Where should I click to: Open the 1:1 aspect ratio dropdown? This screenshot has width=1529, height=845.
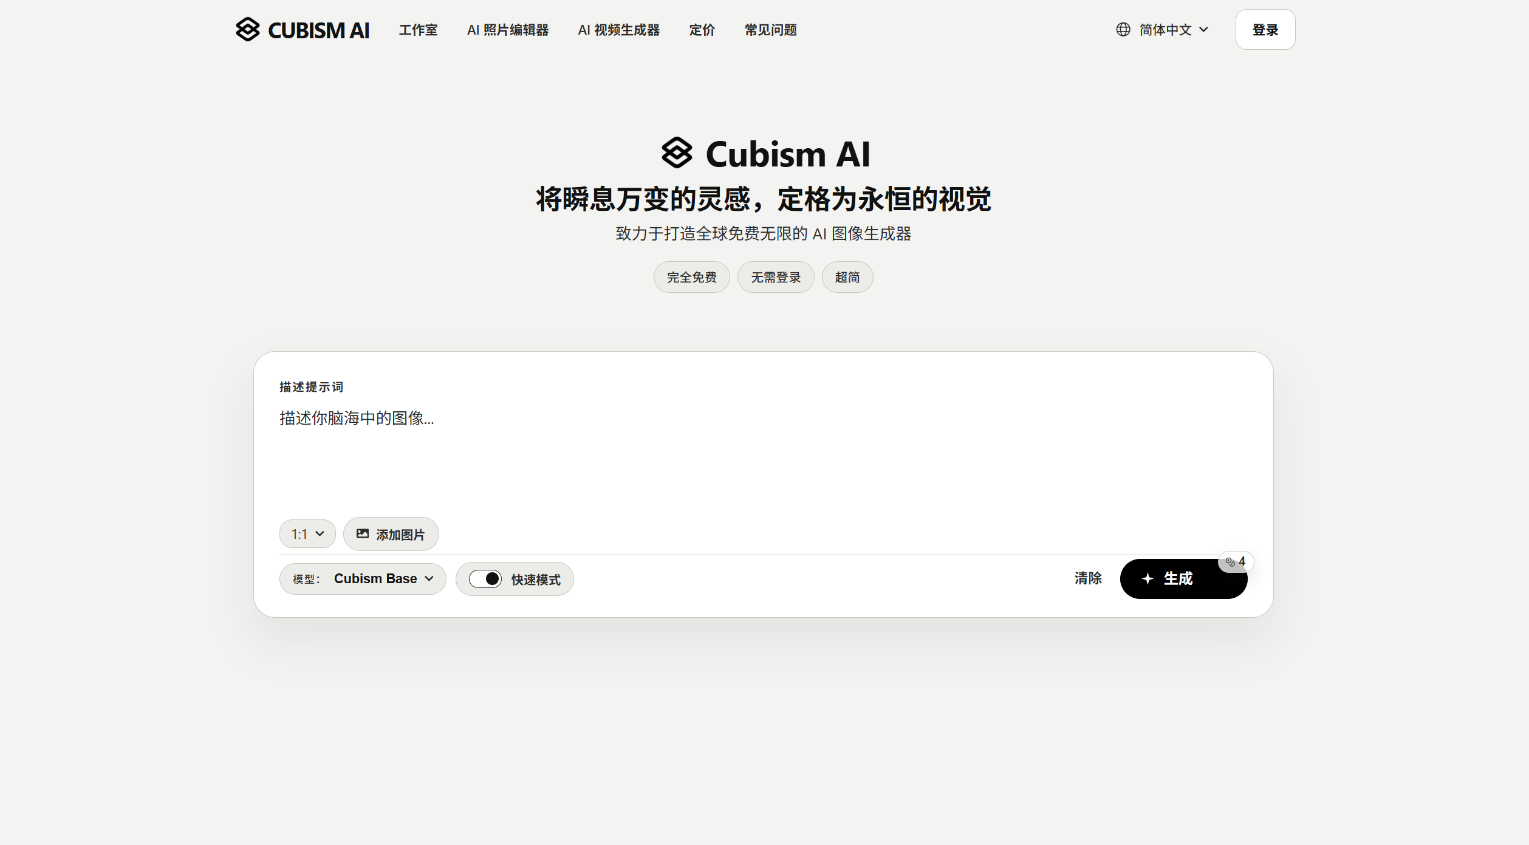click(x=307, y=533)
